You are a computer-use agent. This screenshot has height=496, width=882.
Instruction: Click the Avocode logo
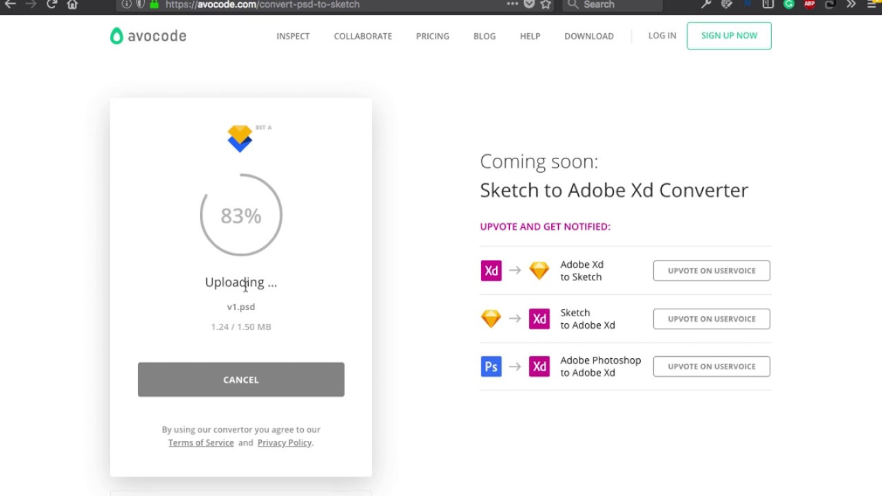(x=148, y=36)
